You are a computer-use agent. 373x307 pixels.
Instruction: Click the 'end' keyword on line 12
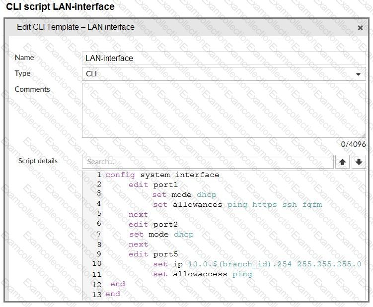[118, 284]
